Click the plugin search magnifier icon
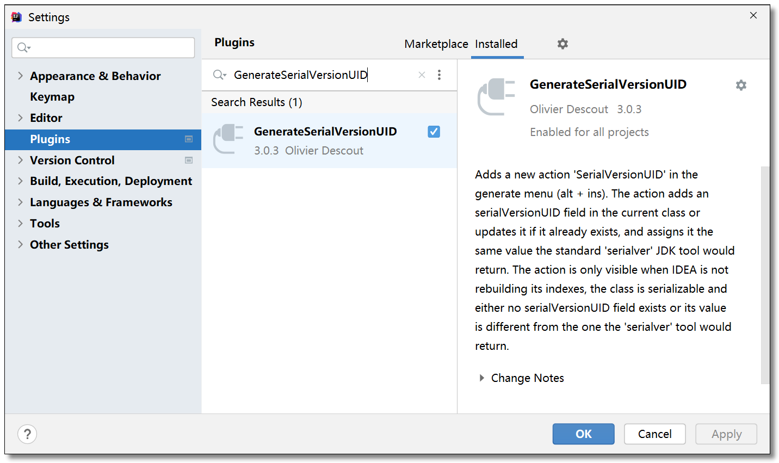The image size is (779, 463). [x=219, y=75]
